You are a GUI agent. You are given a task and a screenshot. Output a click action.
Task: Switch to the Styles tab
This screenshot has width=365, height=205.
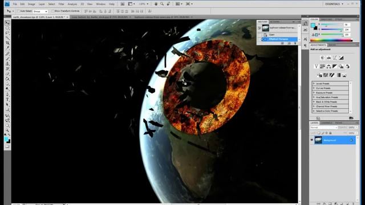(338, 19)
